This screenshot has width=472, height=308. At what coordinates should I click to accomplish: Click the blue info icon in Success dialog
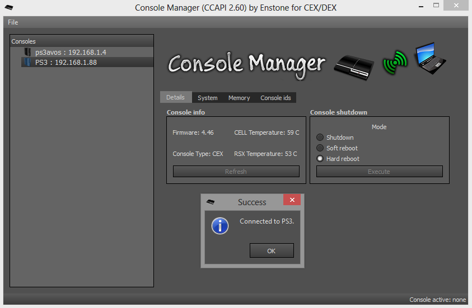point(220,226)
